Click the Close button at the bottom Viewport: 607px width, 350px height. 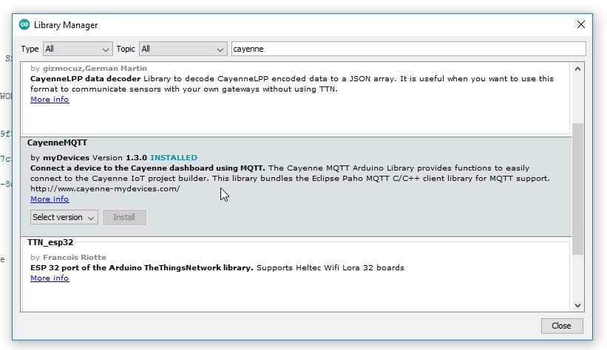pos(561,326)
